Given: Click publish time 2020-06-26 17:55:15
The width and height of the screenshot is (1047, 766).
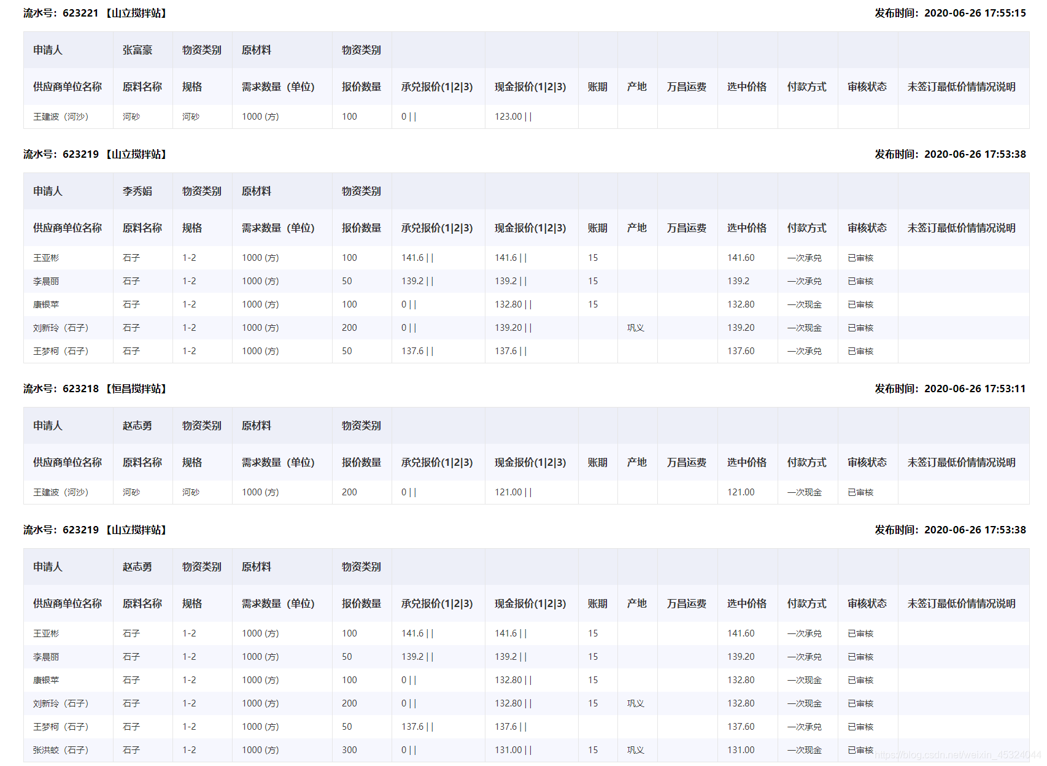Looking at the screenshot, I should [x=950, y=13].
